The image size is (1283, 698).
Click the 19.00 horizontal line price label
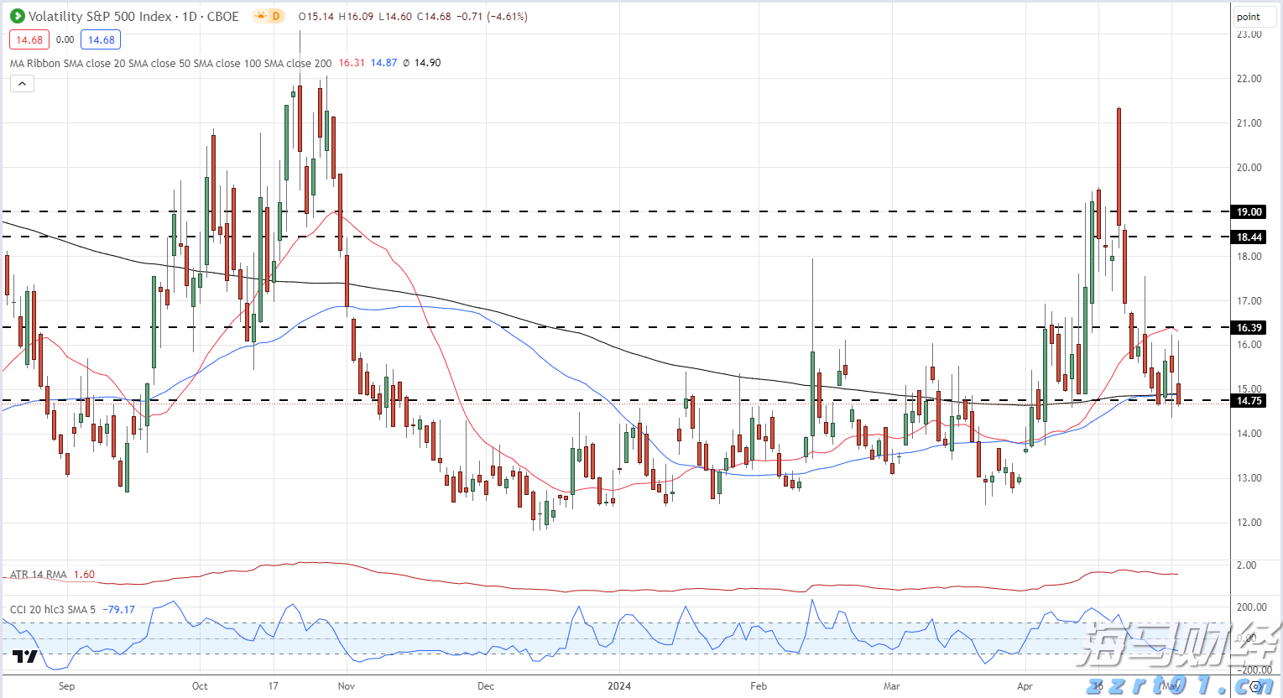point(1249,211)
